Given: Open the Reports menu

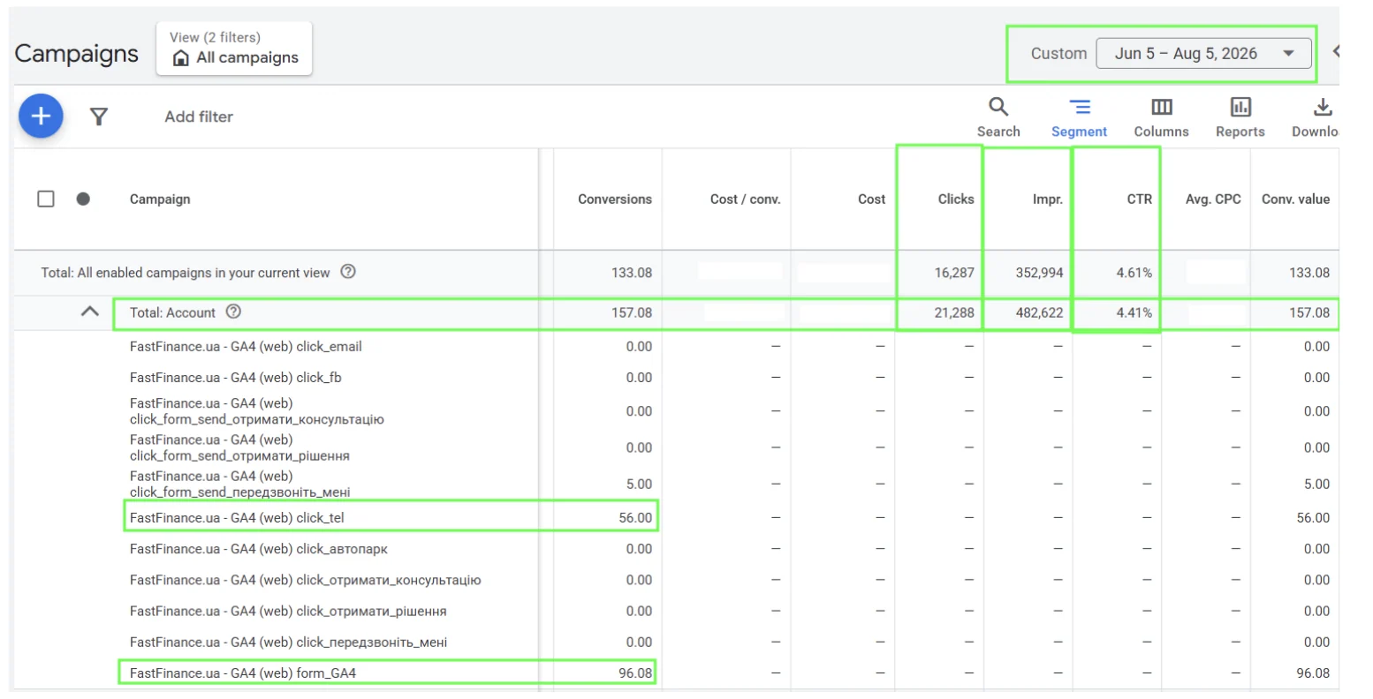Looking at the screenshot, I should (1240, 117).
